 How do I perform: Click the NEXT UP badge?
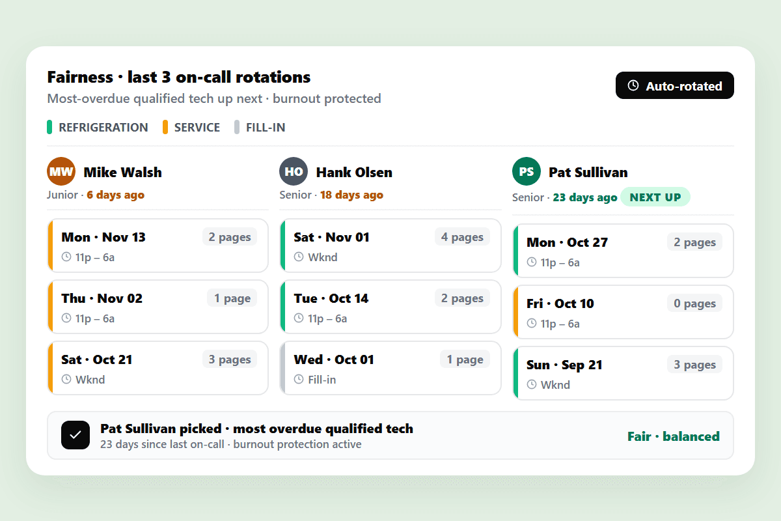point(655,197)
